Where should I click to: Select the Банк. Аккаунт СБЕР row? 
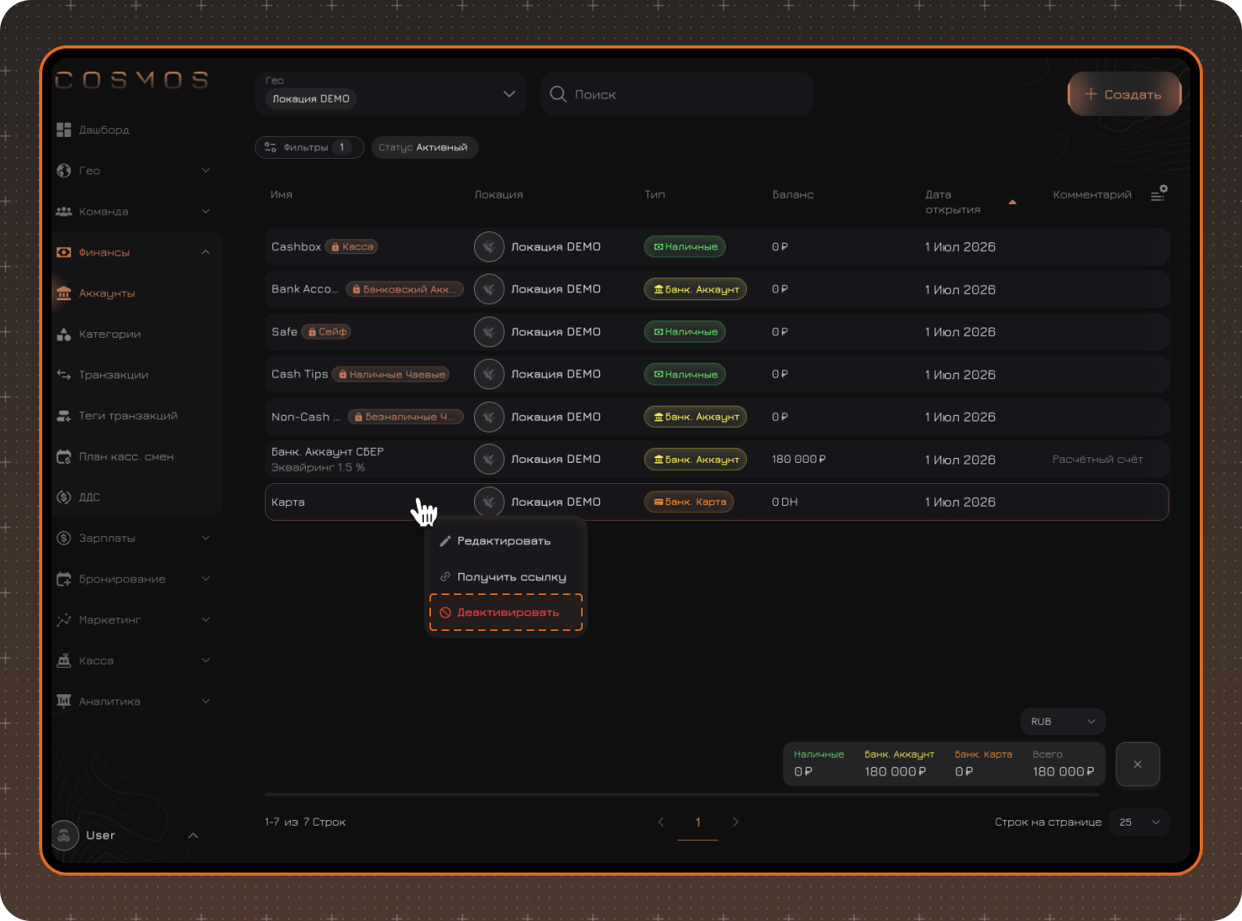click(x=716, y=460)
